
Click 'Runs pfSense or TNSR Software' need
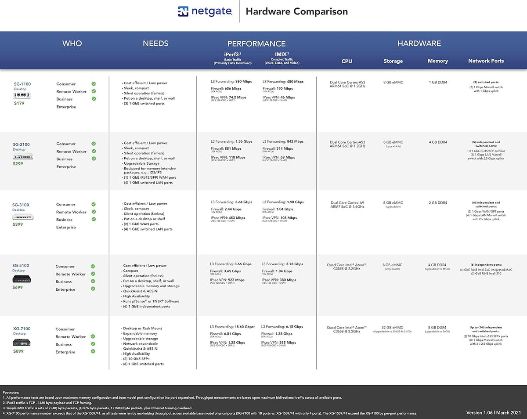(150, 301)
